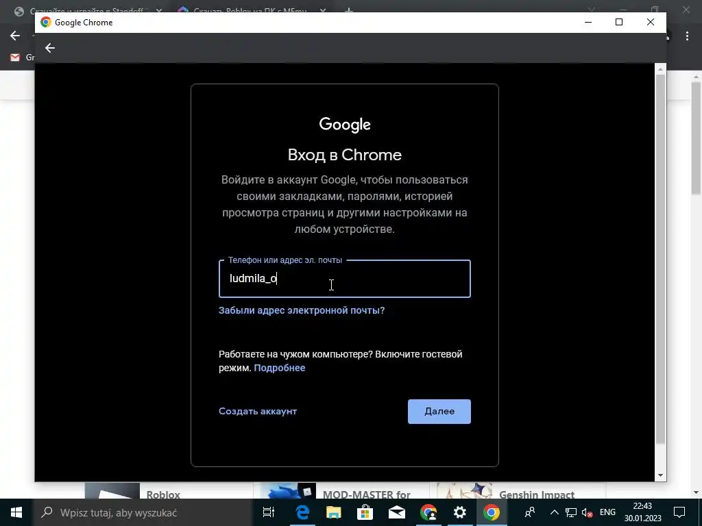The image size is (702, 526).
Task: Switch to the Roblox MEmu tab
Action: pyautogui.click(x=251, y=10)
